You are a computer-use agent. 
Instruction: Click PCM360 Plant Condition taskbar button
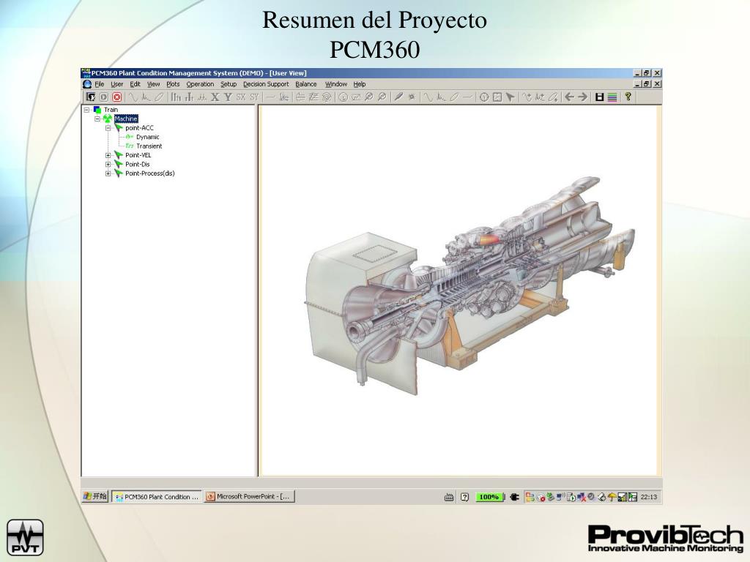(x=157, y=497)
